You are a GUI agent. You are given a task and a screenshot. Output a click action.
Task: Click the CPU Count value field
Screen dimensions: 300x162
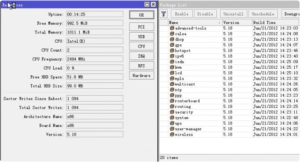[x=95, y=50]
